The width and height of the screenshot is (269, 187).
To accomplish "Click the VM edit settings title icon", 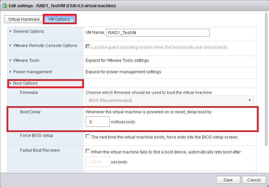I will 4,6.
